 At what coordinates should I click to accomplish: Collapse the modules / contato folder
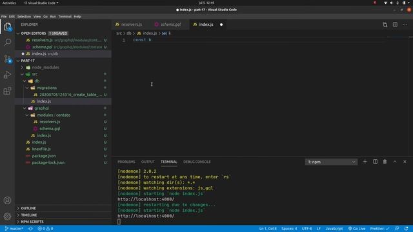pos(27,115)
